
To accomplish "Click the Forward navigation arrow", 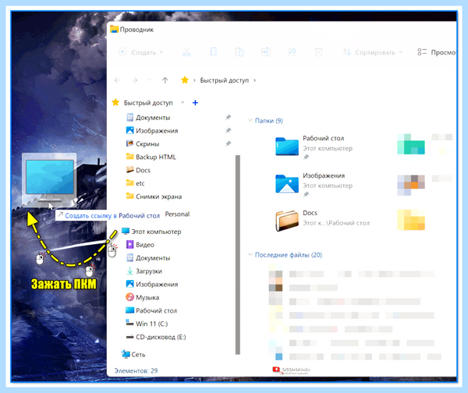I will pos(135,80).
